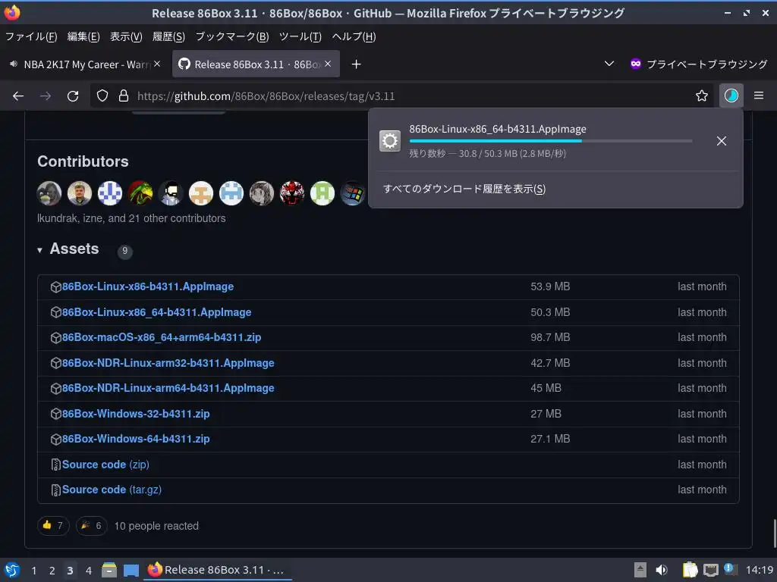Show all download history (すべてのダウンロード履歴を表示)
The width and height of the screenshot is (777, 582).
click(464, 189)
